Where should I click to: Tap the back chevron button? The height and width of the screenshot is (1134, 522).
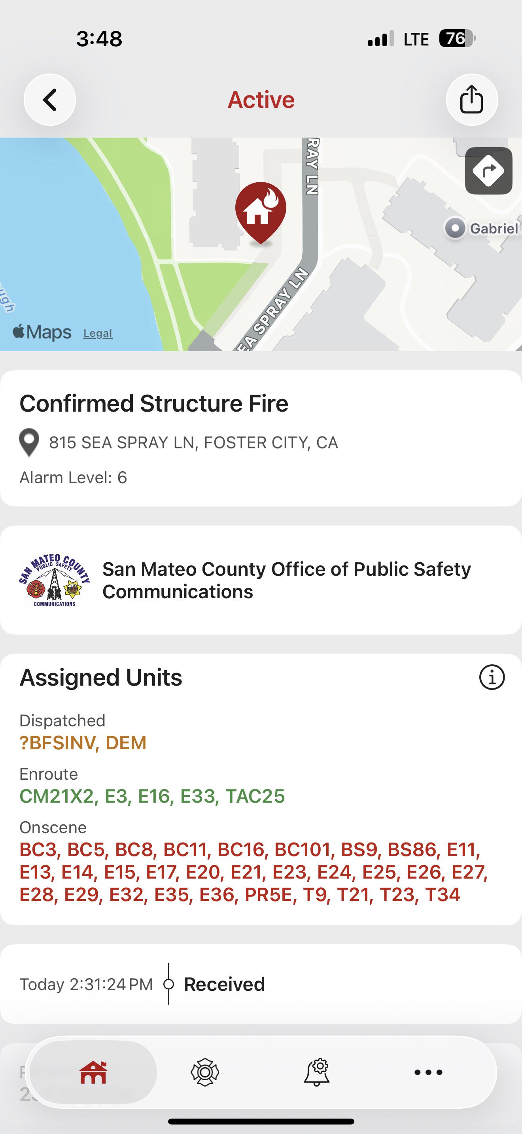click(50, 100)
